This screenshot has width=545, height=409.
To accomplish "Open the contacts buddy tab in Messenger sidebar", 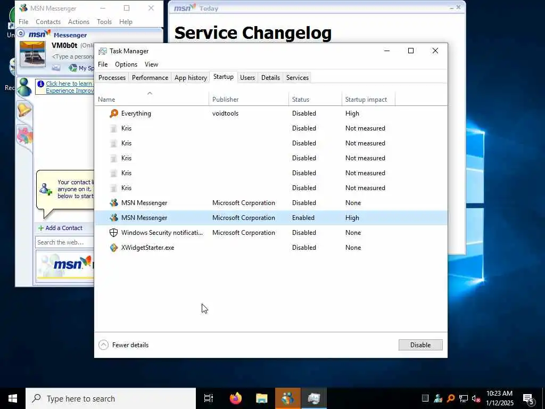I will coord(24,87).
